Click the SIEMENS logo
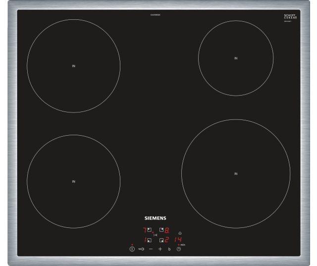Screen dimensions: 317x266 tap(155, 218)
